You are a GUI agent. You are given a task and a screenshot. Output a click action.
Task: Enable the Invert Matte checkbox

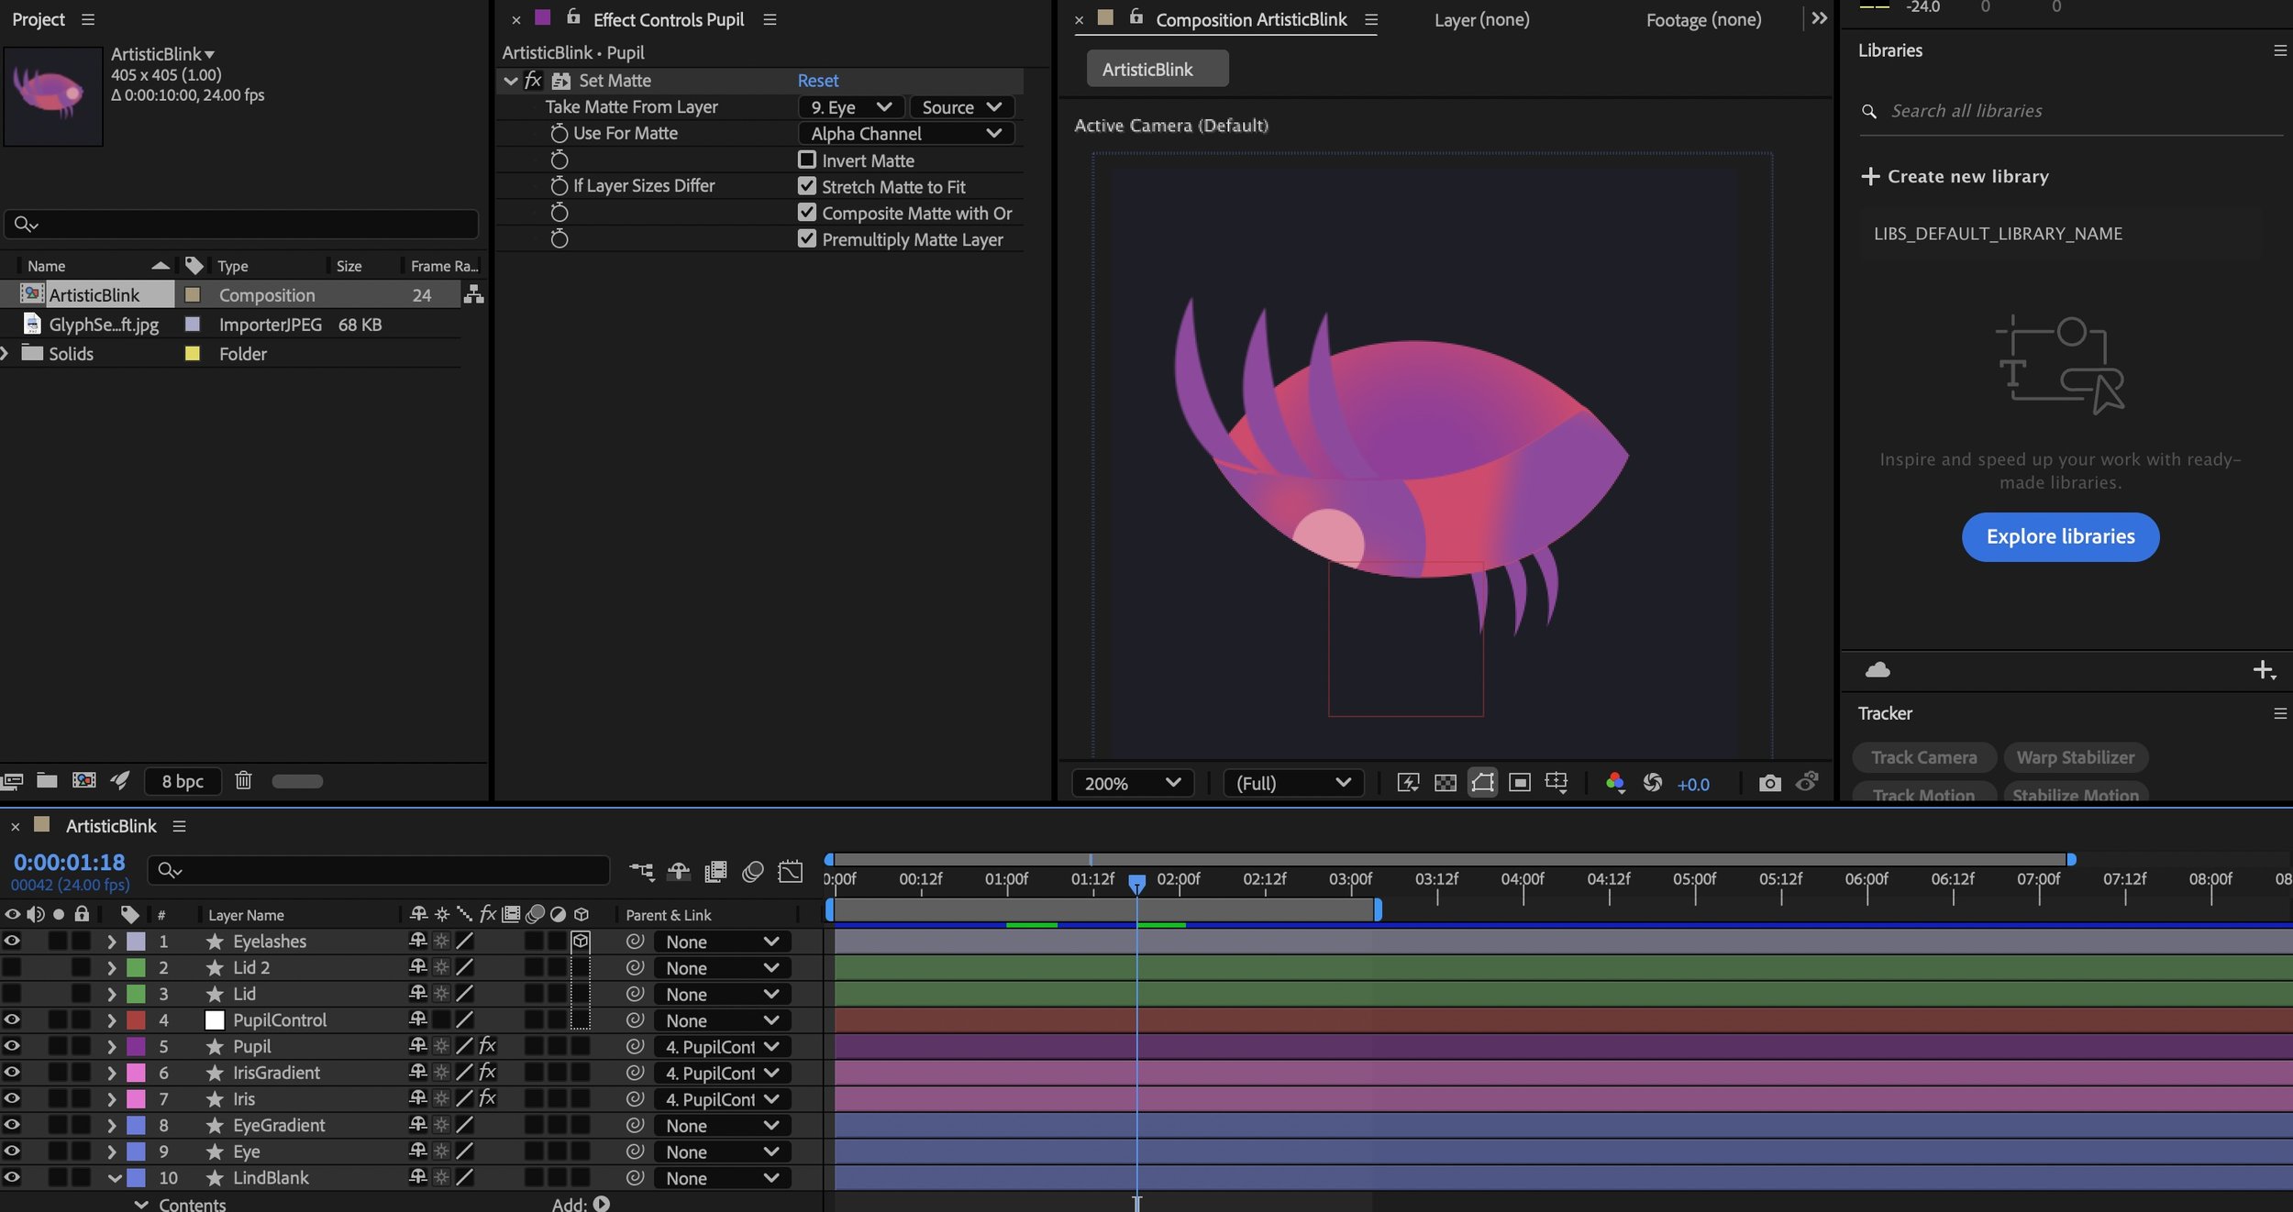point(807,160)
